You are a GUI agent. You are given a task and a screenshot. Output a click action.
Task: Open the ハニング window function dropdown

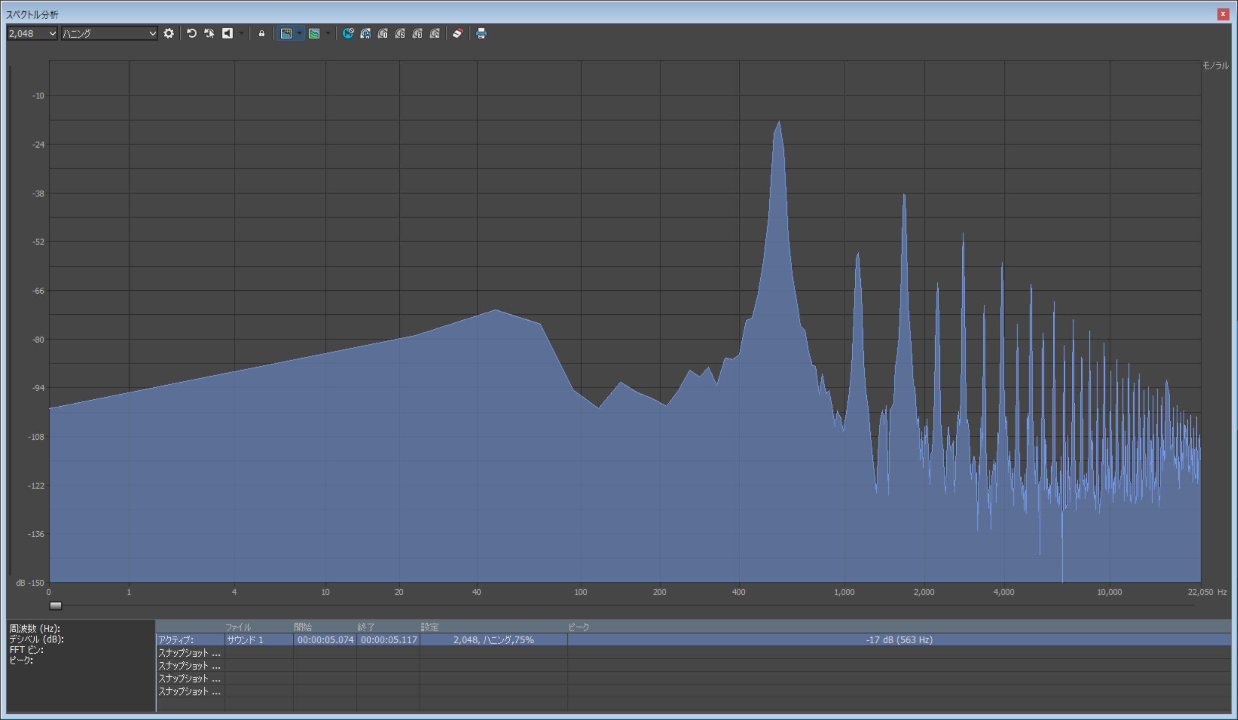(109, 34)
